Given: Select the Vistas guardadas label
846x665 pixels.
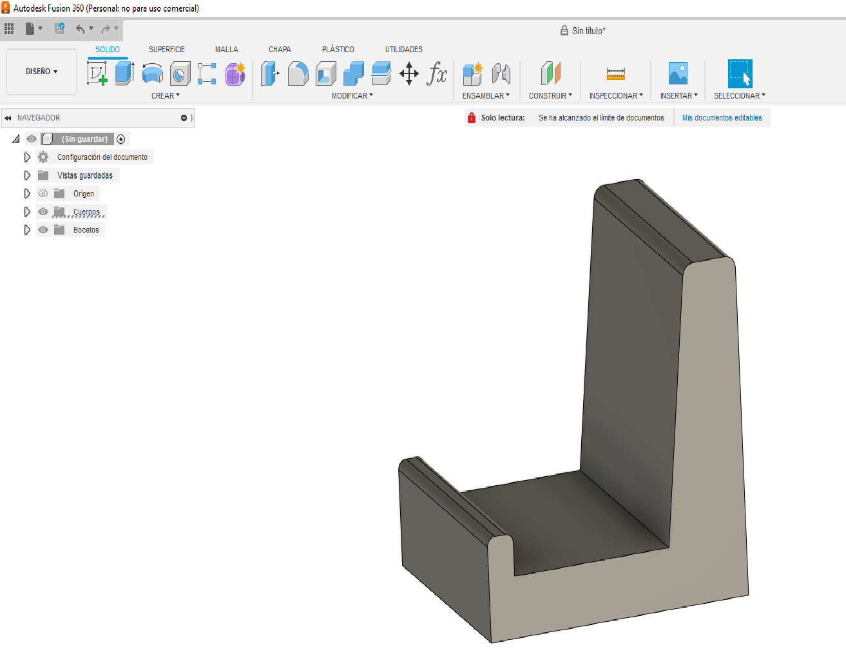Looking at the screenshot, I should tap(85, 175).
